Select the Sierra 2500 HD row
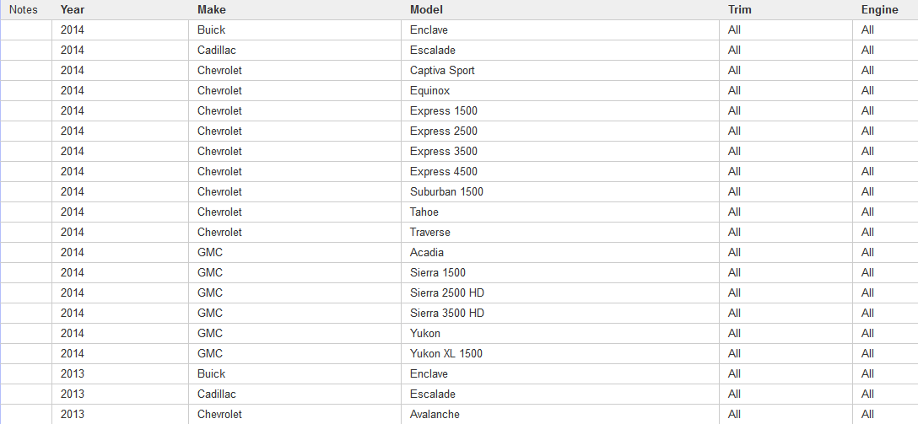The width and height of the screenshot is (918, 424). click(x=447, y=293)
